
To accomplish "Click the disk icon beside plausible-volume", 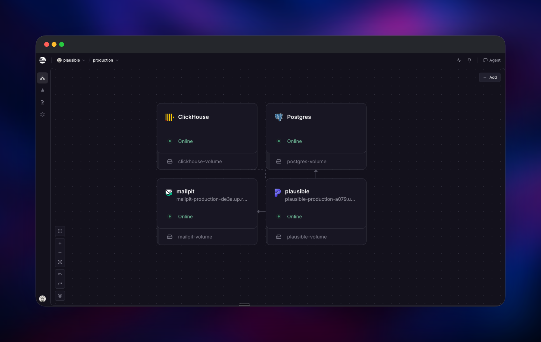I will coord(279,237).
